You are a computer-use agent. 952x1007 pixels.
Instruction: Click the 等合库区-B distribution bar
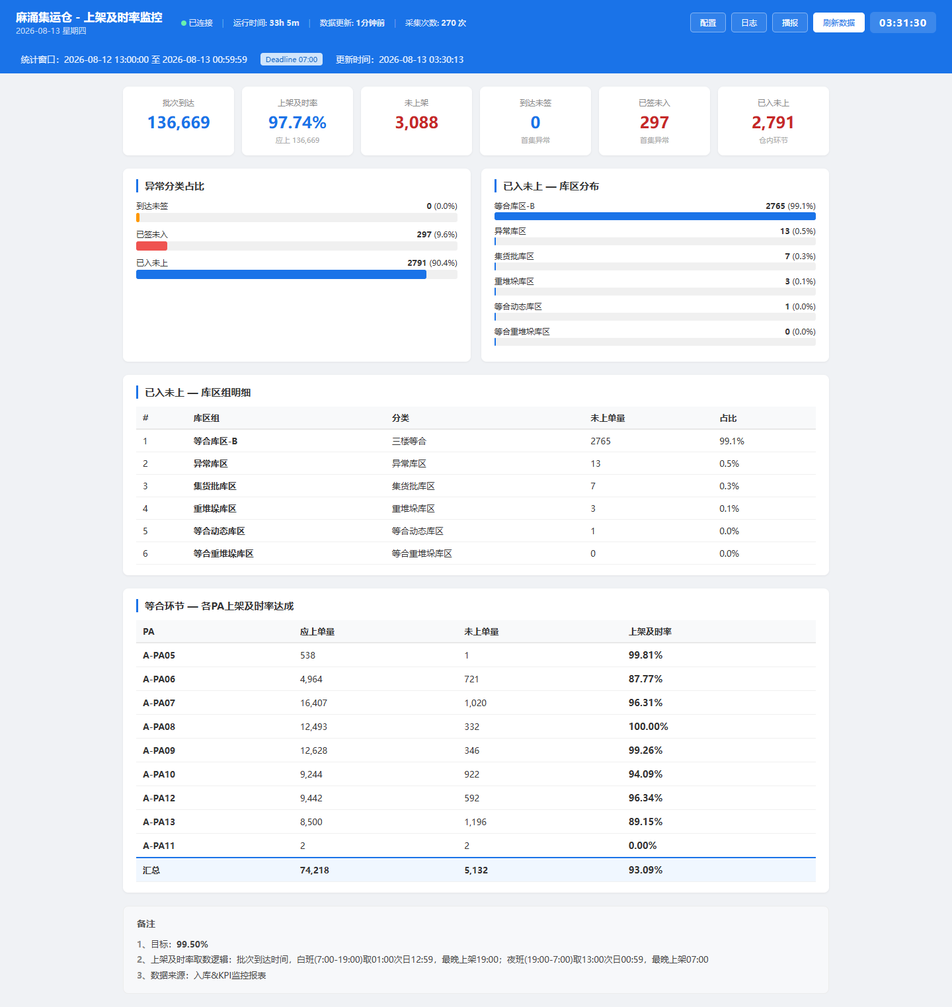[x=655, y=216]
